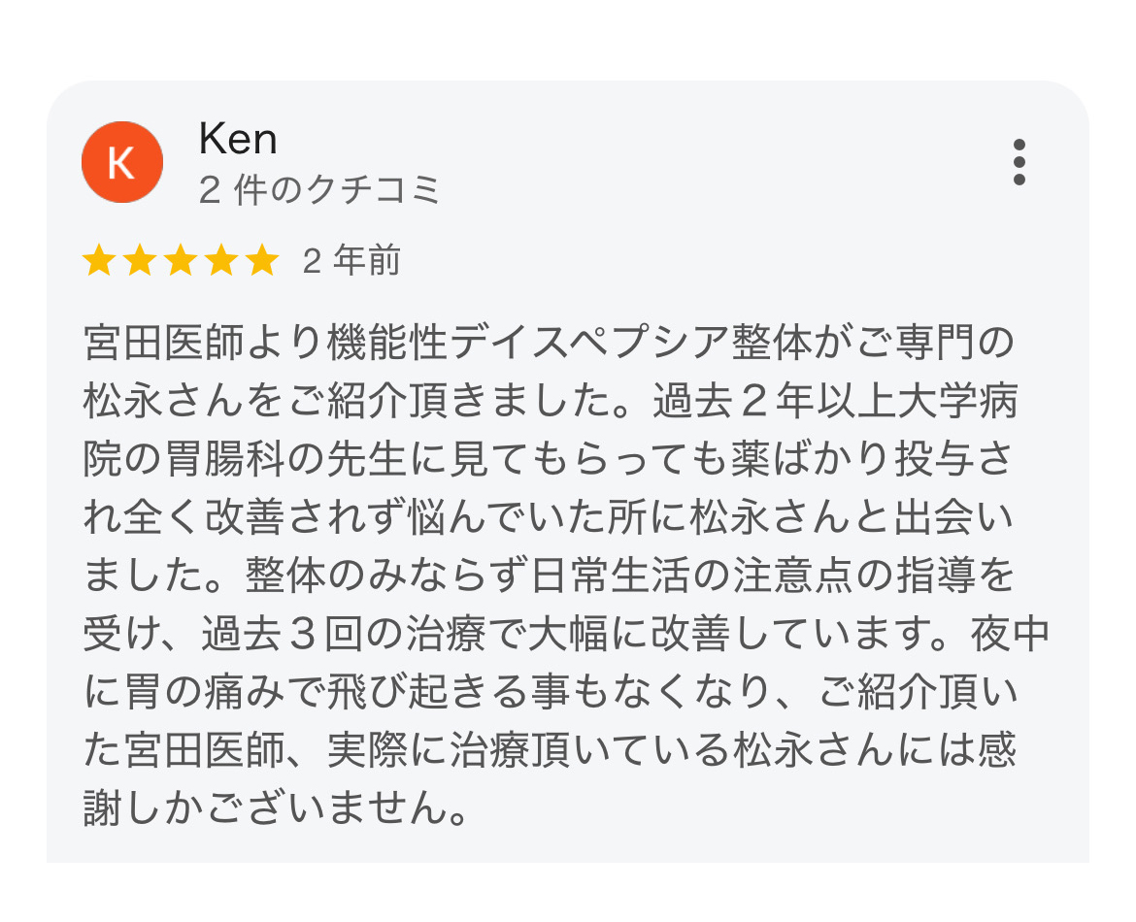Click the text 松永さんをご紹介頂きました
Image resolution: width=1136 pixels, height=922 pixels.
[348, 401]
